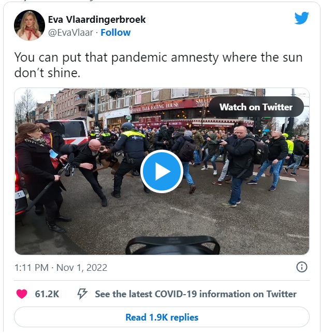Click the pink heart like icon
The width and height of the screenshot is (321, 334).
[x=22, y=294]
